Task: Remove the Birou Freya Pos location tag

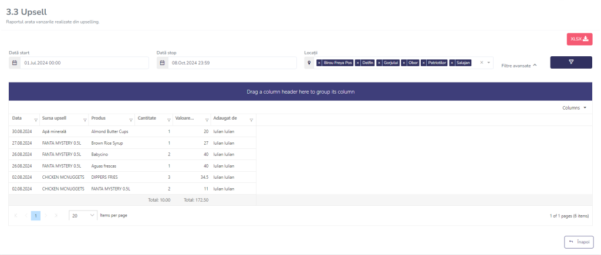Action: point(319,63)
